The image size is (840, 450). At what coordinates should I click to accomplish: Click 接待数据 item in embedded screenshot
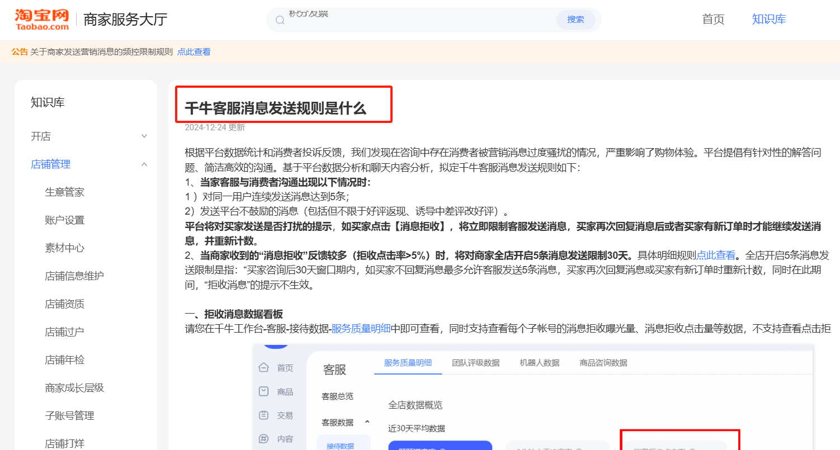tap(340, 446)
